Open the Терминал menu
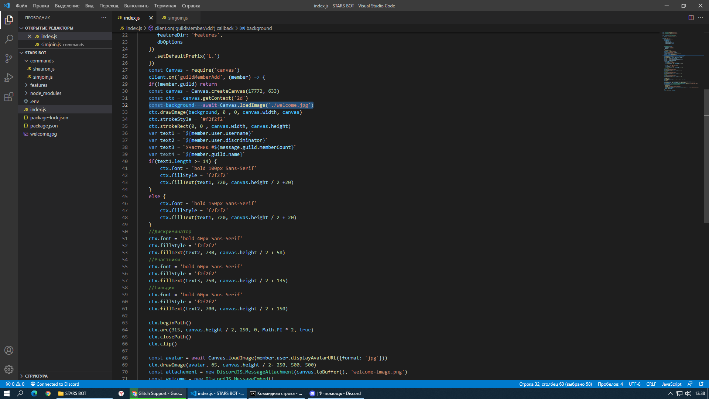The height and width of the screenshot is (399, 709). click(165, 6)
